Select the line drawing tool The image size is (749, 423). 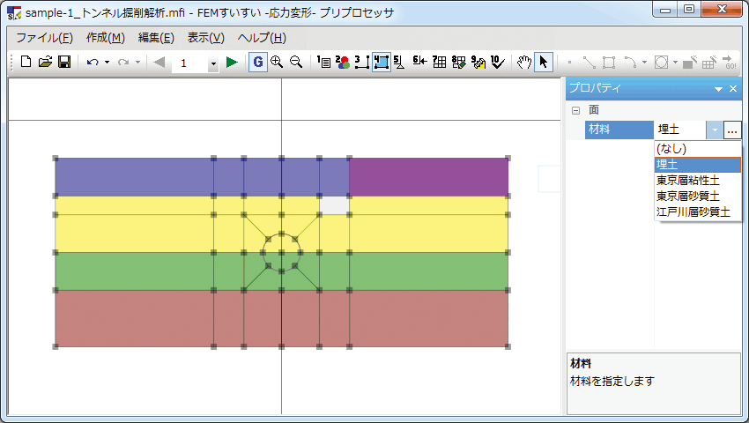589,63
